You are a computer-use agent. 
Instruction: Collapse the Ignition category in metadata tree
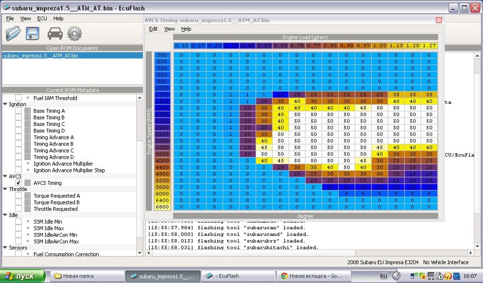pyautogui.click(x=5, y=104)
